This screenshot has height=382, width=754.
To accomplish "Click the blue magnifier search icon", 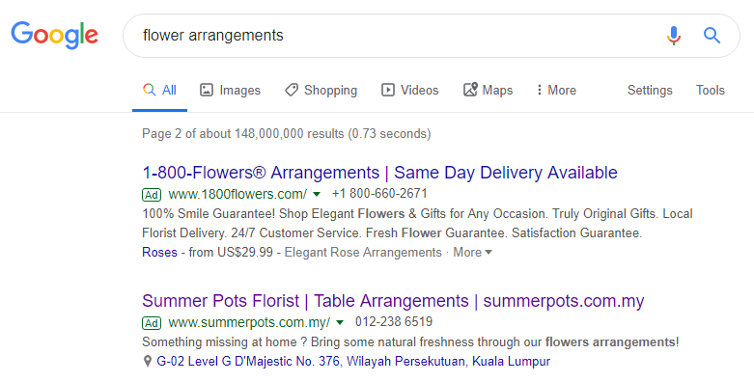I will [x=712, y=36].
